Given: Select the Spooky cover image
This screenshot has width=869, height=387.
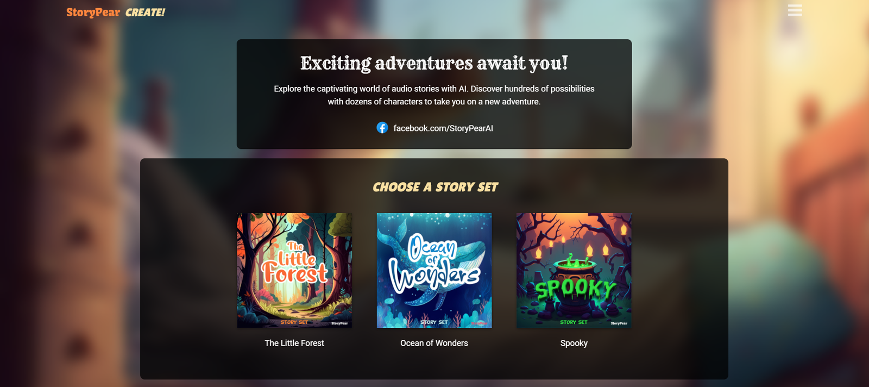Looking at the screenshot, I should 574,270.
